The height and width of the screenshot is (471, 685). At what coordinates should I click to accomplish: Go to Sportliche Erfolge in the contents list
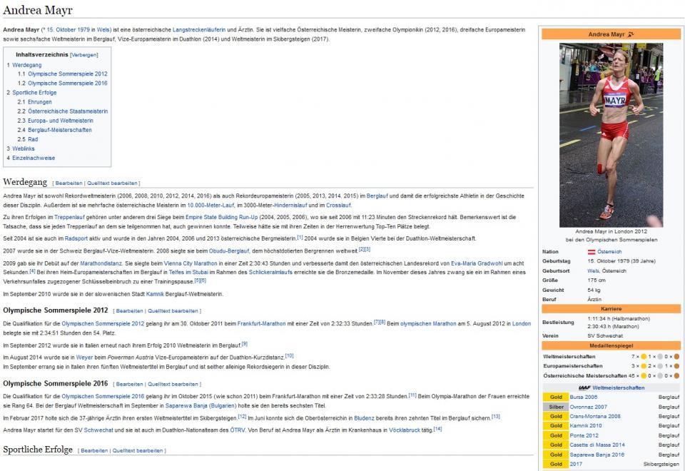click(34, 93)
